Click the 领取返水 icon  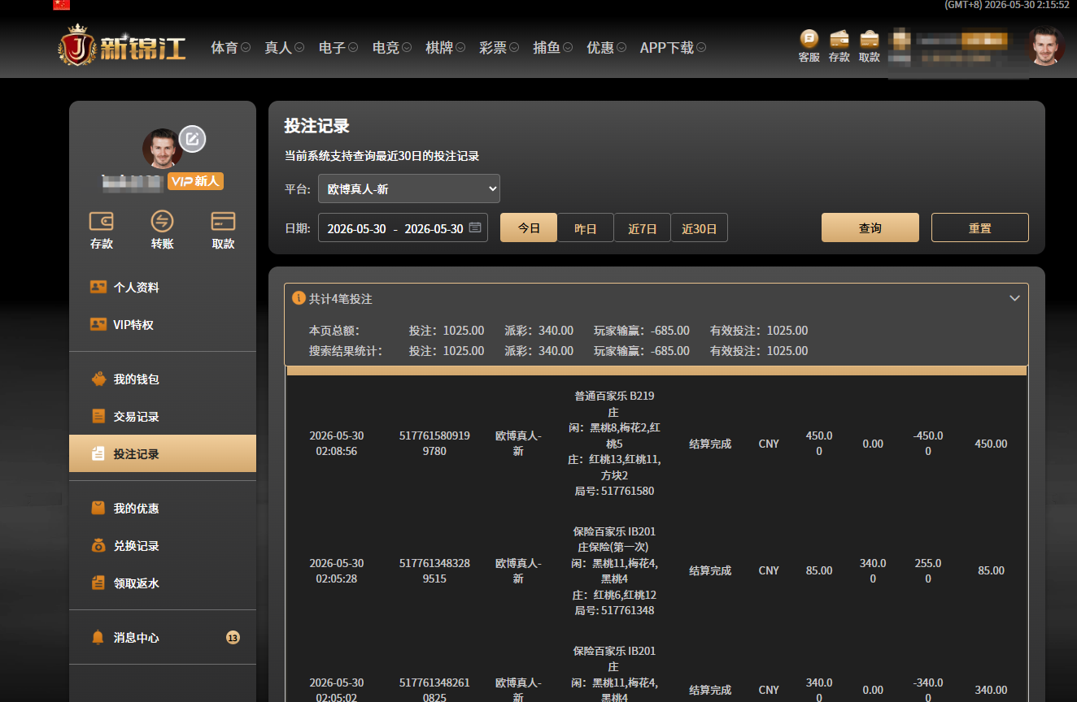pyautogui.click(x=98, y=583)
